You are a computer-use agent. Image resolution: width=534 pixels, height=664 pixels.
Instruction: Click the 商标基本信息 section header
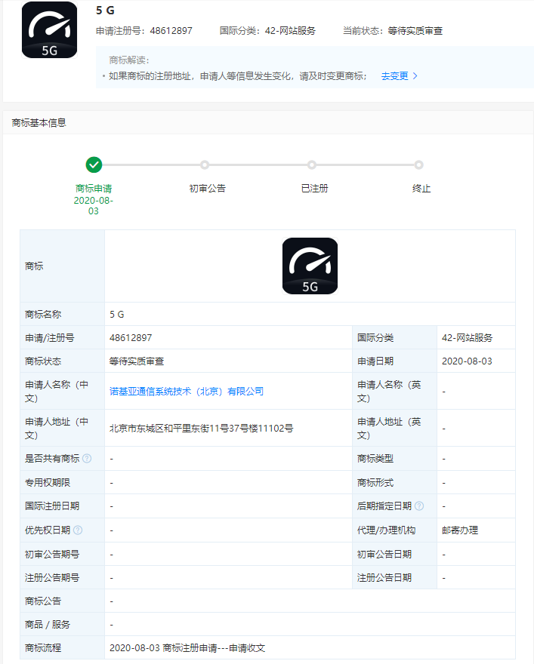tap(39, 122)
